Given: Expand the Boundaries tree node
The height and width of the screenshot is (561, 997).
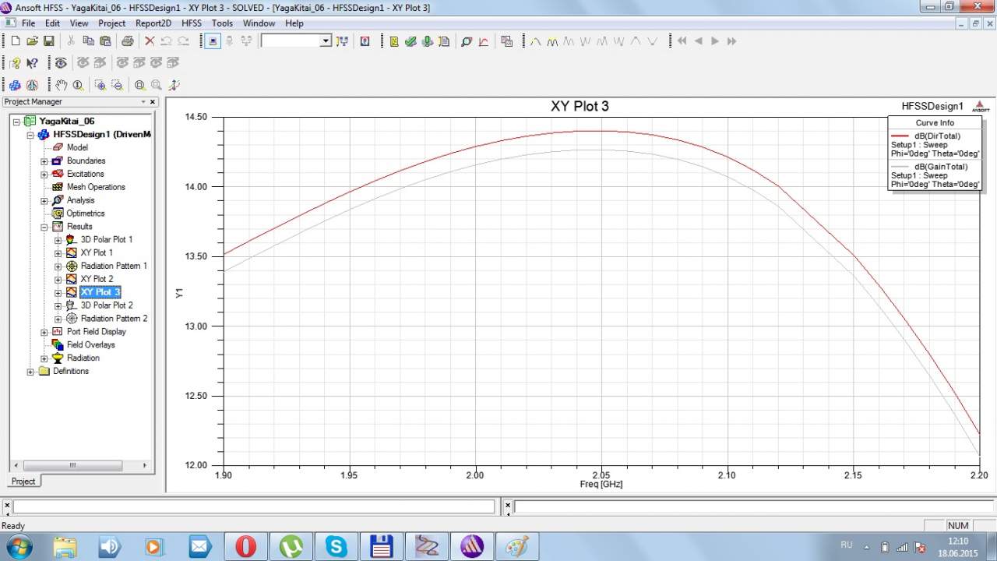Looking at the screenshot, I should pos(44,161).
